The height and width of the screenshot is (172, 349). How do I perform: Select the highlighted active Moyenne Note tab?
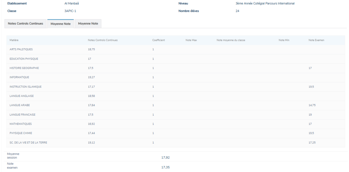pyautogui.click(x=61, y=24)
